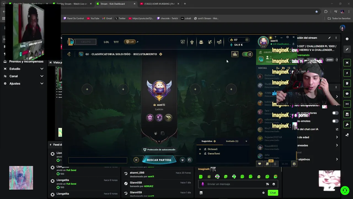This screenshot has width=353, height=199.
Task: Cancel lobby with the X beside Buscar Partida
Action: tap(136, 160)
